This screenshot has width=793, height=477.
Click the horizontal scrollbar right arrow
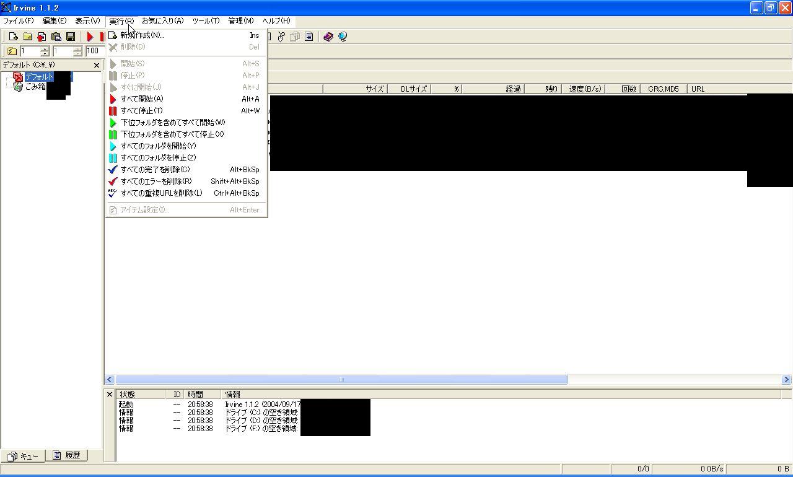786,380
